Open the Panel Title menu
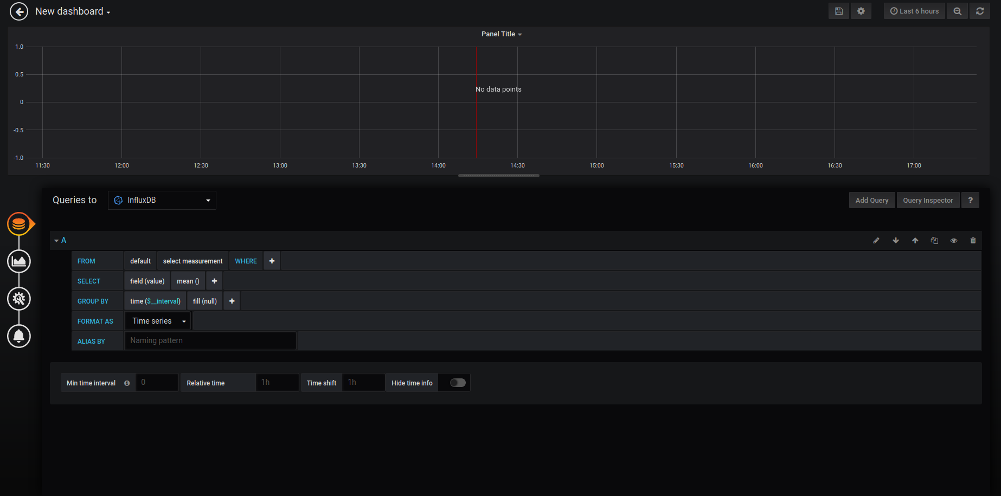The height and width of the screenshot is (496, 1001). click(501, 34)
